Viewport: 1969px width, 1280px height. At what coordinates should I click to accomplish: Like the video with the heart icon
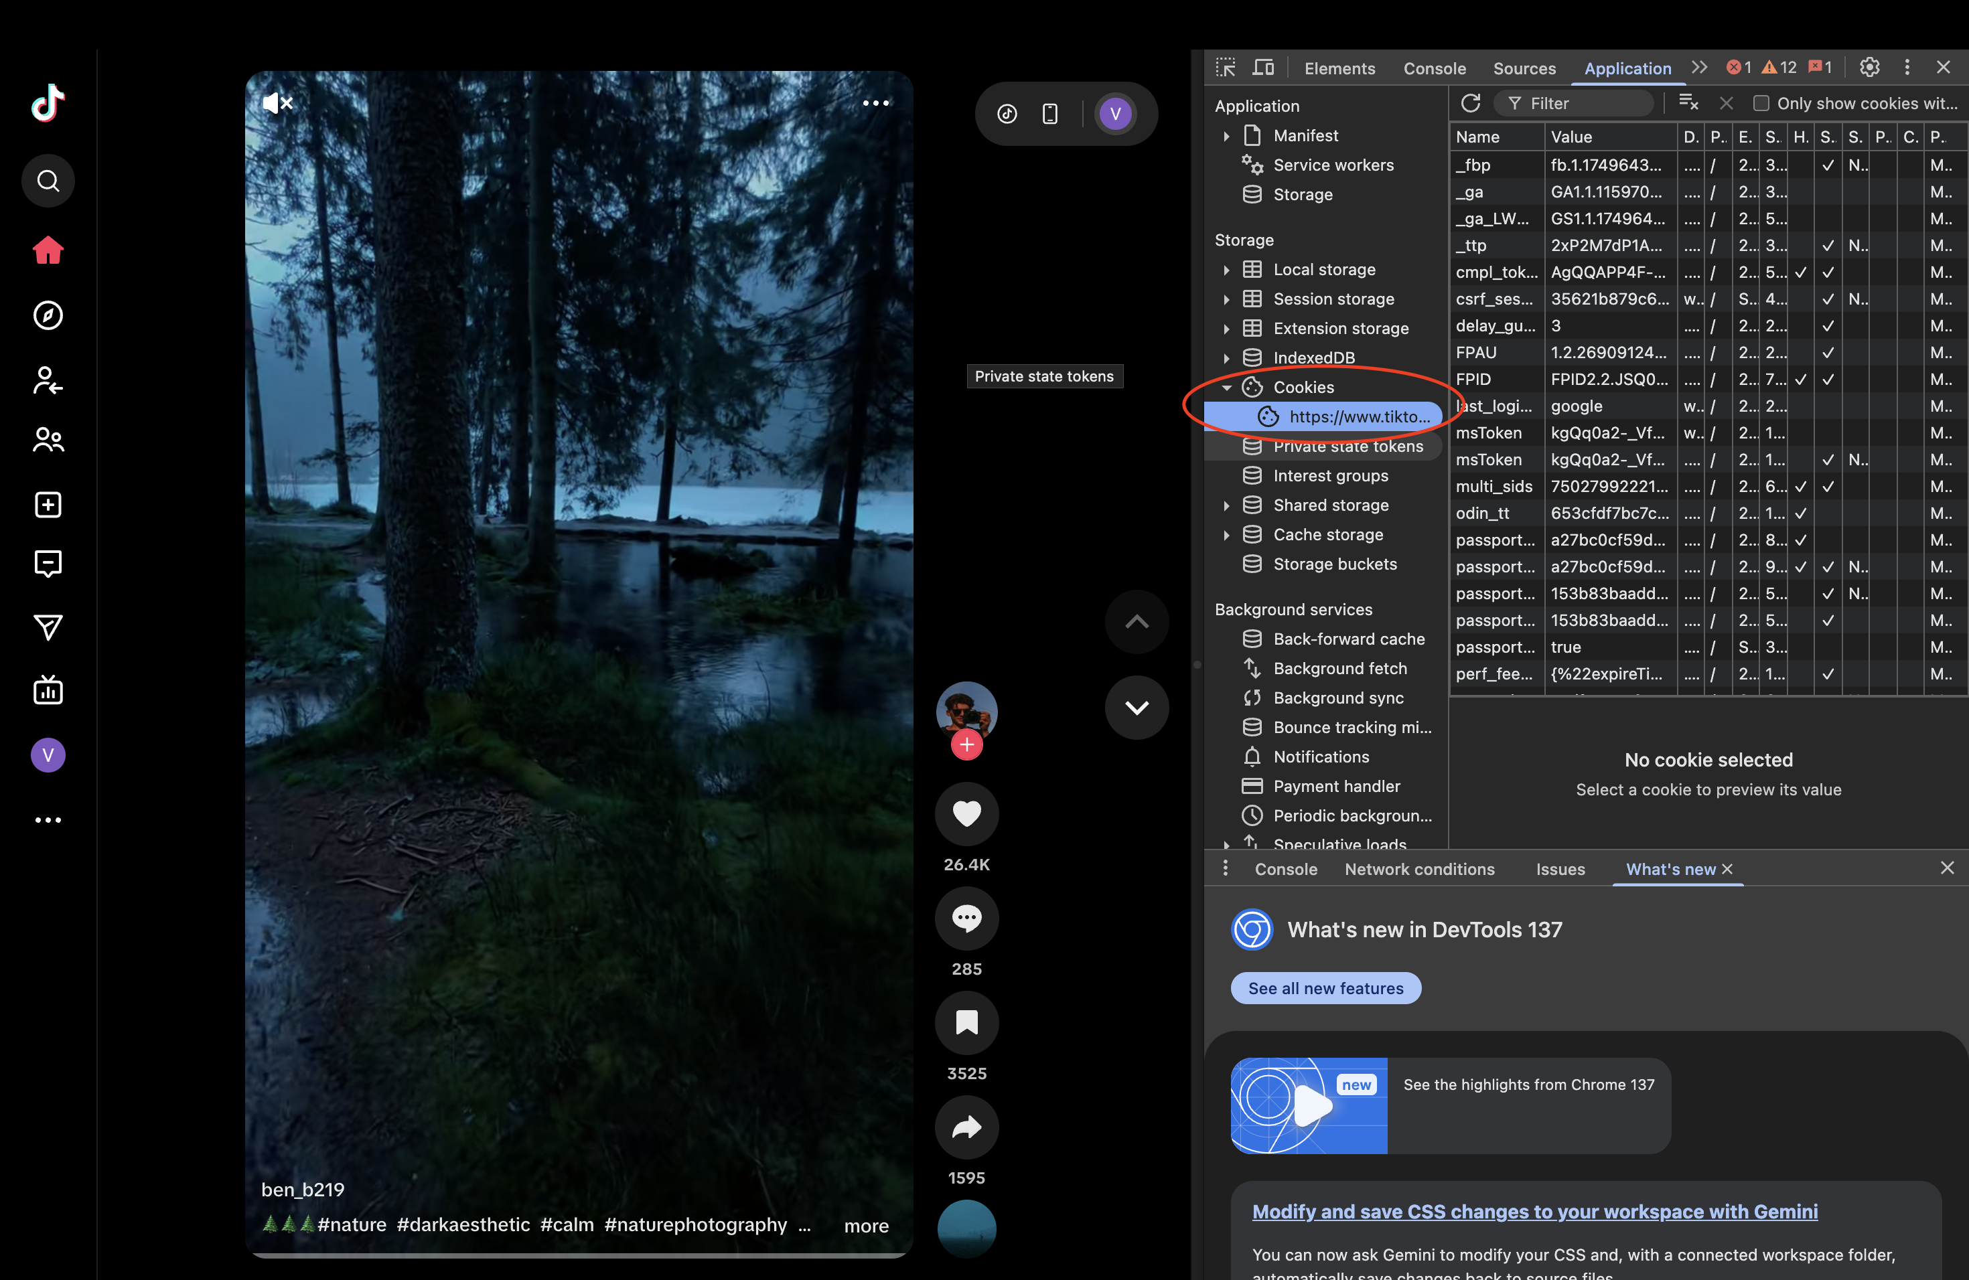[966, 813]
